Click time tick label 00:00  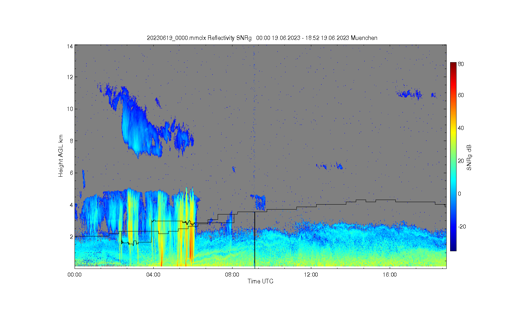75,275
